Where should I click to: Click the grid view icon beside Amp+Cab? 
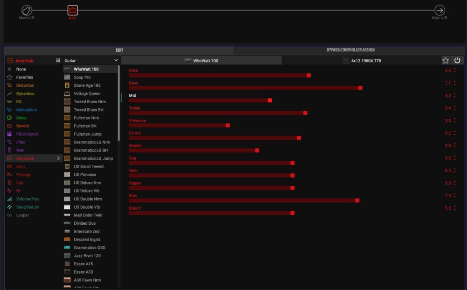pos(58,60)
